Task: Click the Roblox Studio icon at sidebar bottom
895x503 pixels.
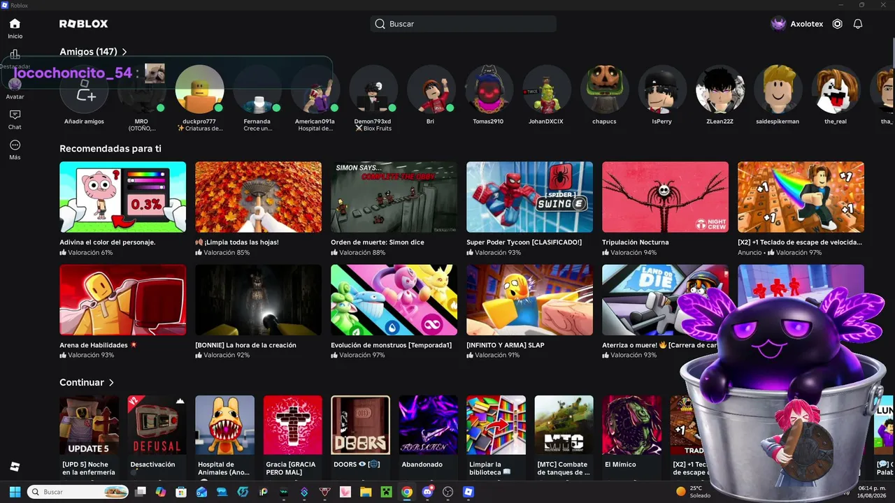Action: coord(15,467)
